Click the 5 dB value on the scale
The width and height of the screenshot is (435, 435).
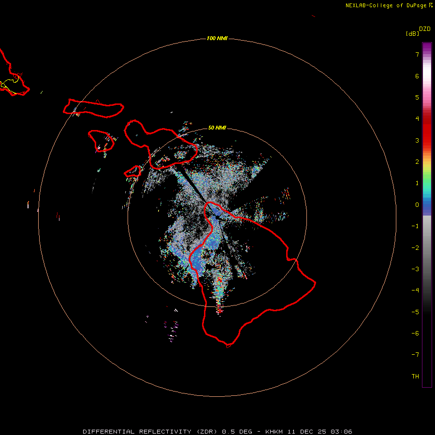(x=417, y=97)
